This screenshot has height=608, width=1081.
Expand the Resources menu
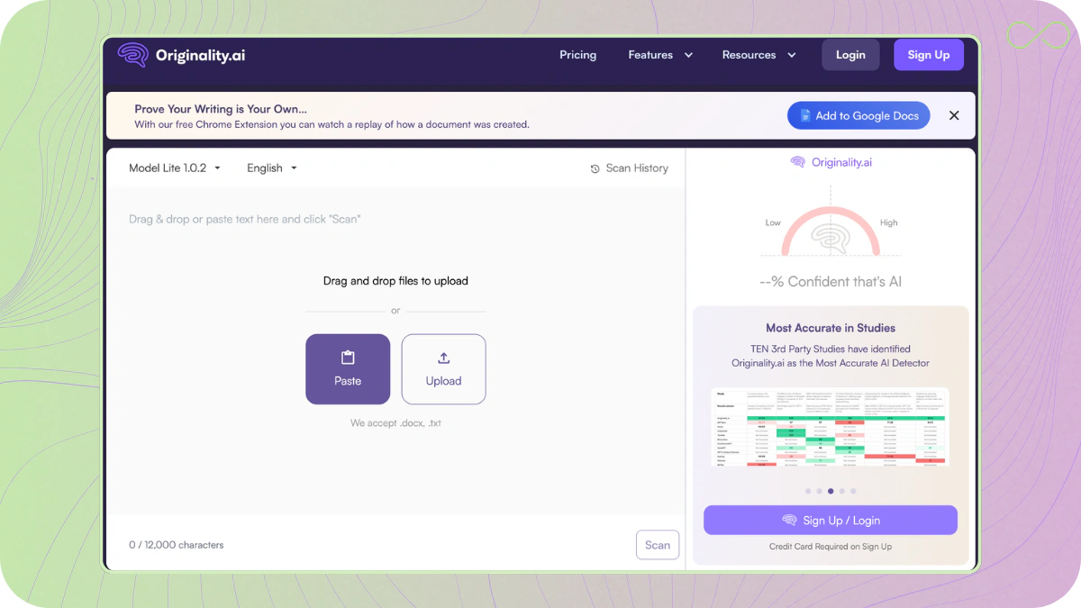click(x=759, y=55)
